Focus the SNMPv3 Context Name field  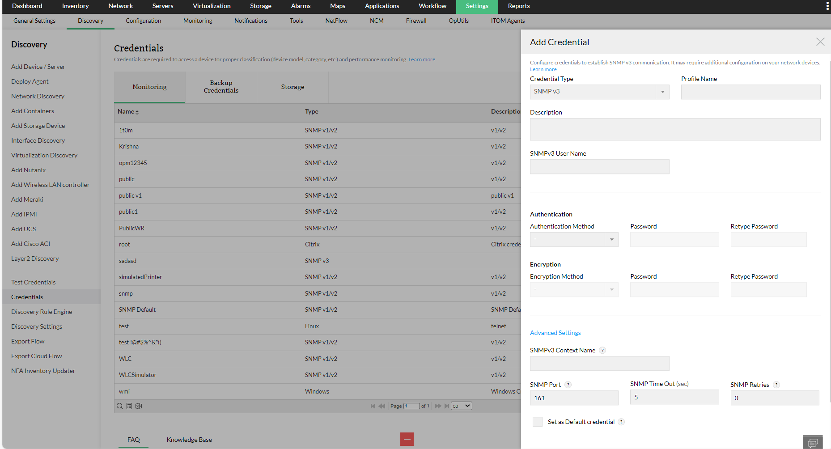[x=599, y=363]
